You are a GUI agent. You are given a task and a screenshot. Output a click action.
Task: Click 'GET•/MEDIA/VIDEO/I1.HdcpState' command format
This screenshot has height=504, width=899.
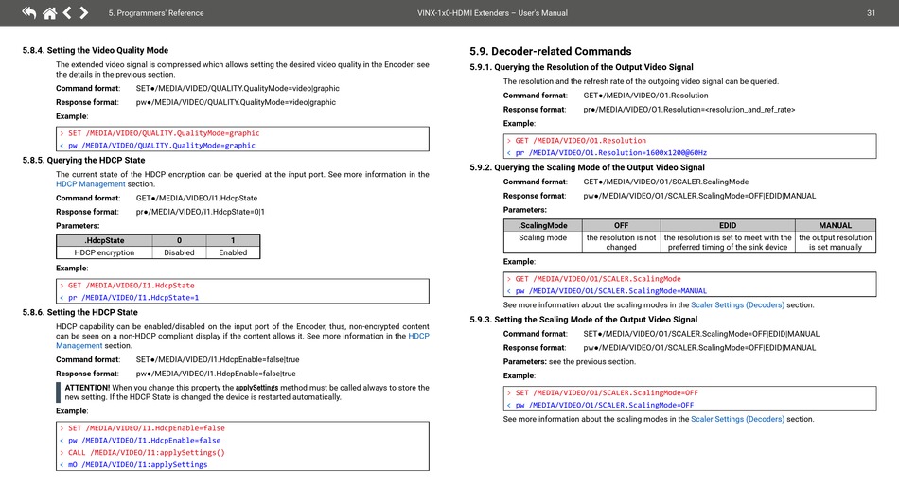[x=197, y=199]
